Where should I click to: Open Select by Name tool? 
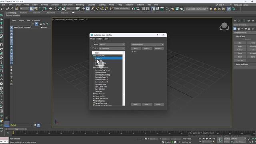pyautogui.click(x=36, y=9)
